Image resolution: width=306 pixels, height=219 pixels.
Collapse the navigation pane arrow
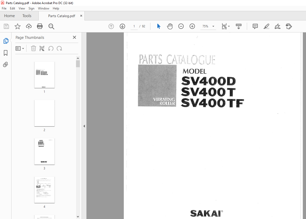click(x=84, y=126)
